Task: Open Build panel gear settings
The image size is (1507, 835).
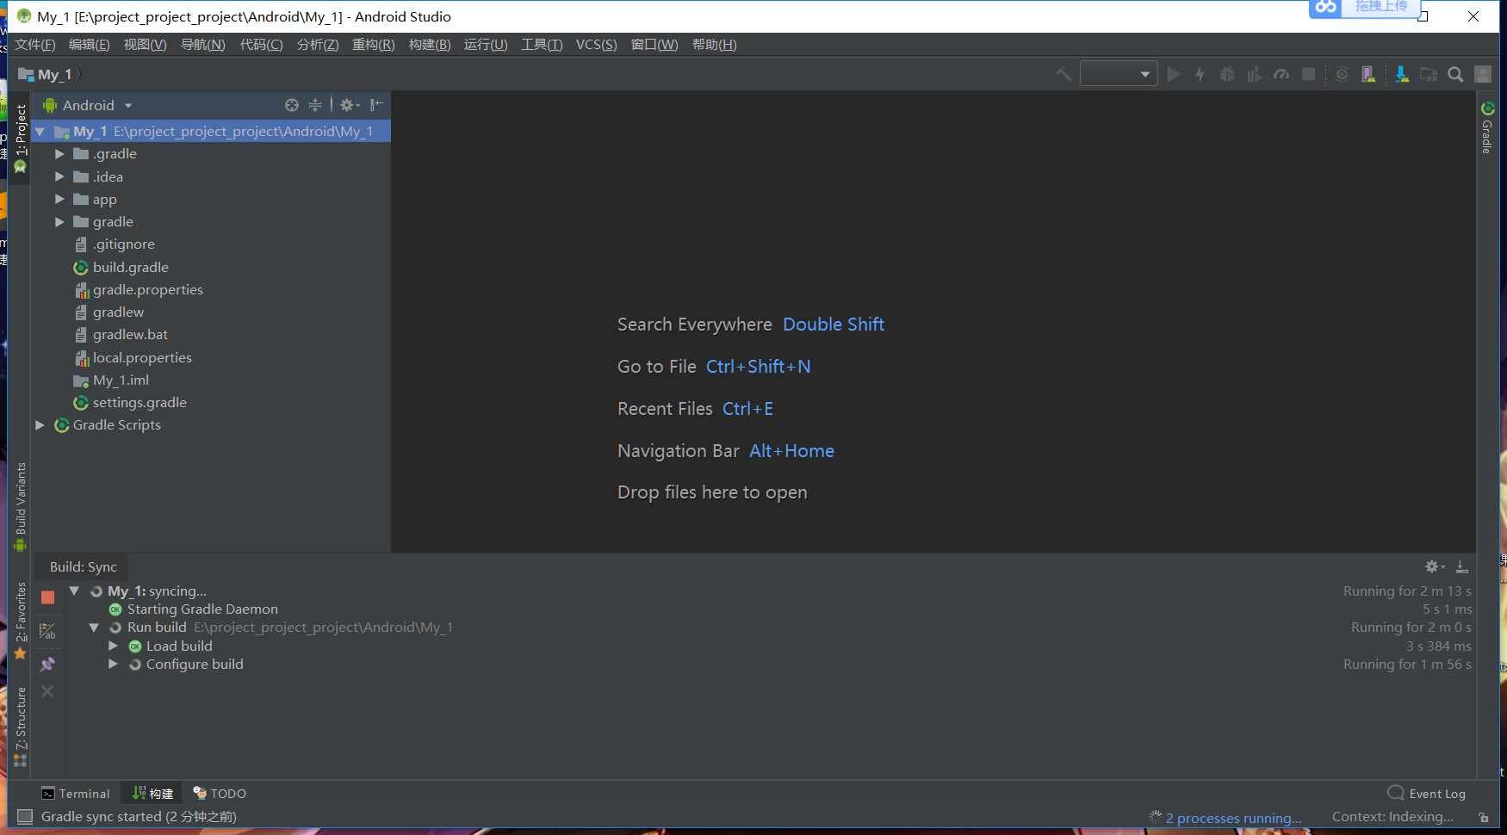Action: pyautogui.click(x=1434, y=566)
